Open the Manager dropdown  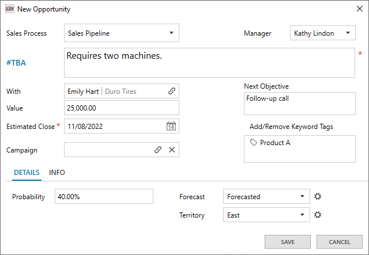coord(348,33)
